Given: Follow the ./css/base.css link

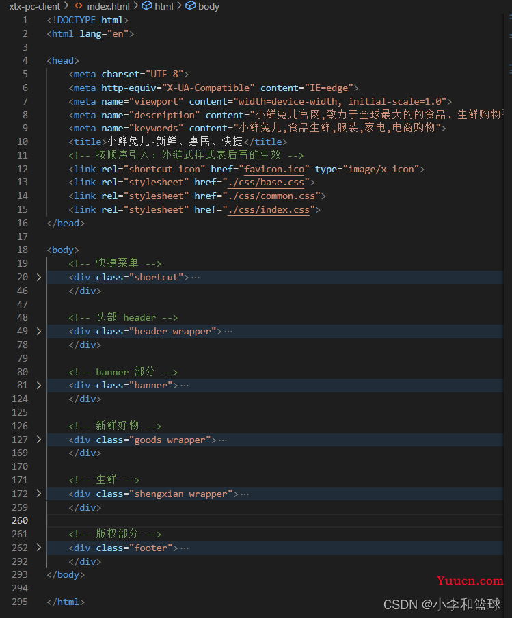Looking at the screenshot, I should click(x=266, y=183).
